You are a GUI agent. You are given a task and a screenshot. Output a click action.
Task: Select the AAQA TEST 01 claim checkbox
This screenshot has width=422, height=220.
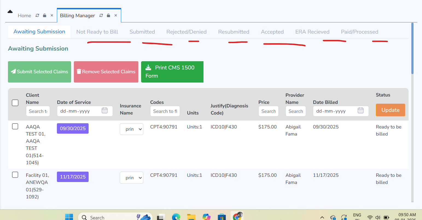[15, 126]
